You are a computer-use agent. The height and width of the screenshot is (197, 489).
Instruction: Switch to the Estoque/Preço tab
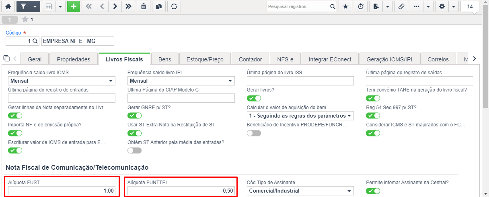205,59
